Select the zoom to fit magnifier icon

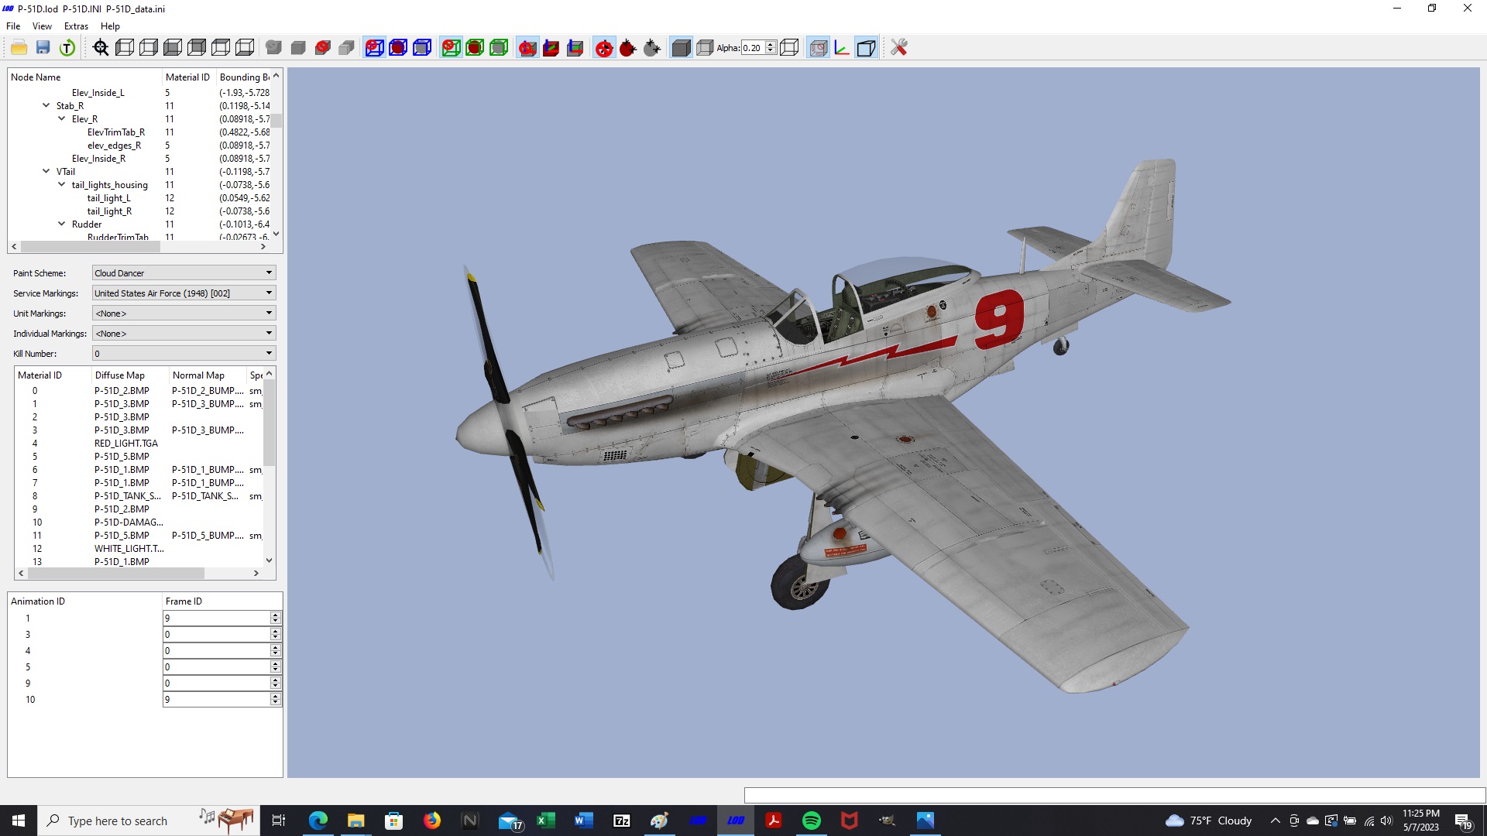click(x=101, y=48)
